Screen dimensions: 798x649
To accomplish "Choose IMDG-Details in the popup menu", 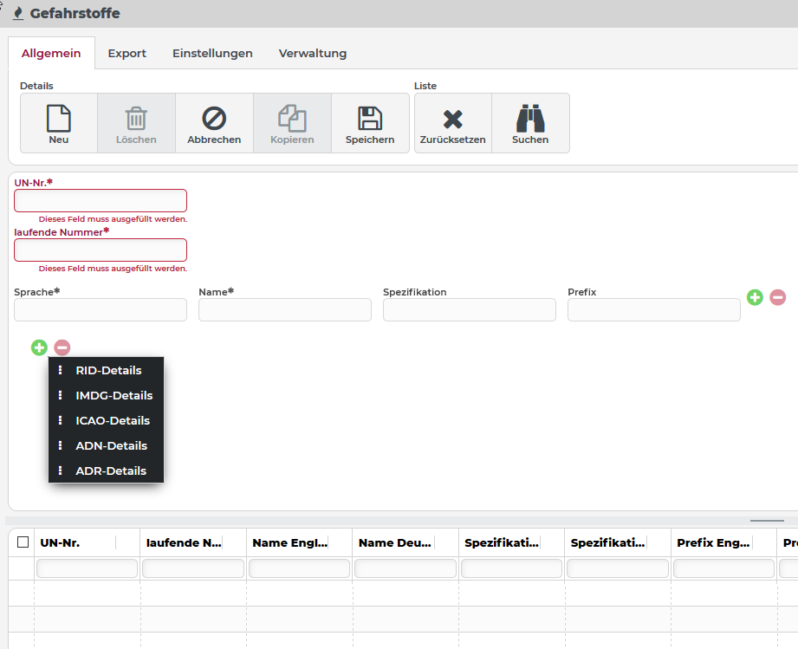I will (114, 395).
